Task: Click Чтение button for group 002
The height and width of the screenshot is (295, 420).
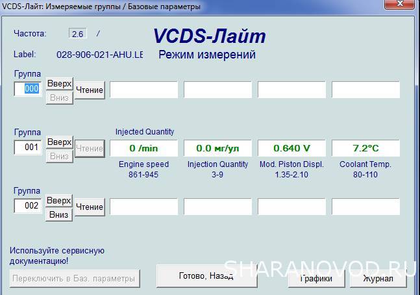Action: pos(90,207)
